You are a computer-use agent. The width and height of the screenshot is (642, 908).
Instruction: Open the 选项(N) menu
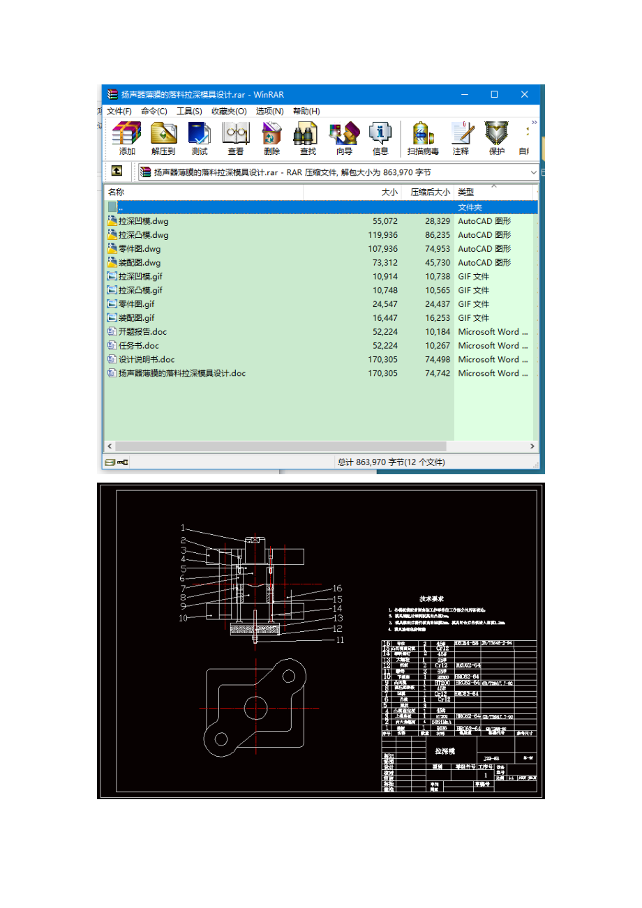269,111
